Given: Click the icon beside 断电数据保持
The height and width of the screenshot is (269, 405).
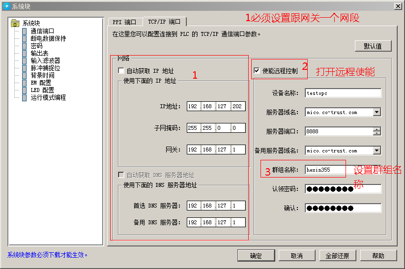Looking at the screenshot, I should pos(24,39).
